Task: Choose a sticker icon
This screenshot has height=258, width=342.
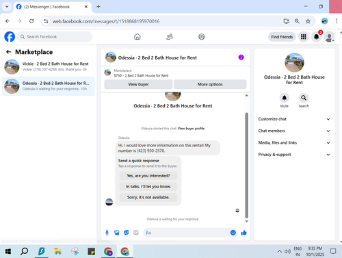Action: [x=127, y=233]
